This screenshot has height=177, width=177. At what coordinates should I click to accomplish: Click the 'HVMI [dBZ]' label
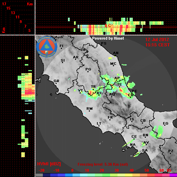click(49, 164)
